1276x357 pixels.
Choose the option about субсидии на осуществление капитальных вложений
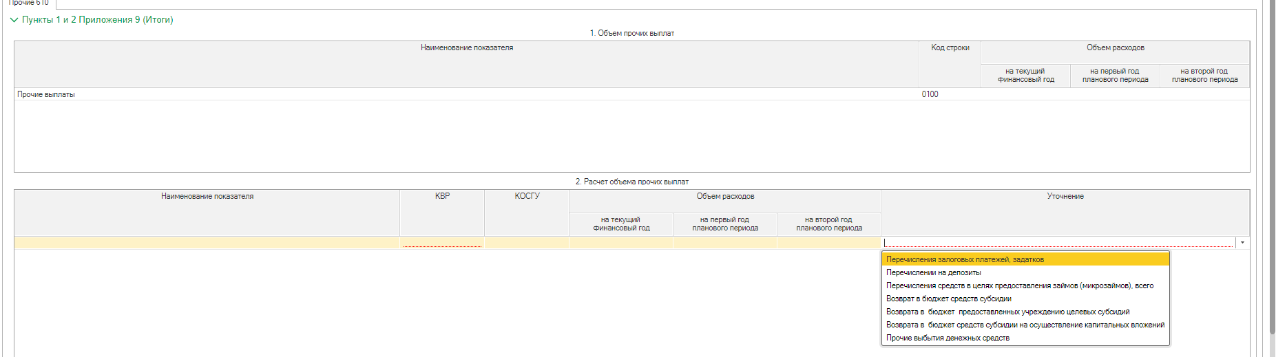[x=1025, y=325]
